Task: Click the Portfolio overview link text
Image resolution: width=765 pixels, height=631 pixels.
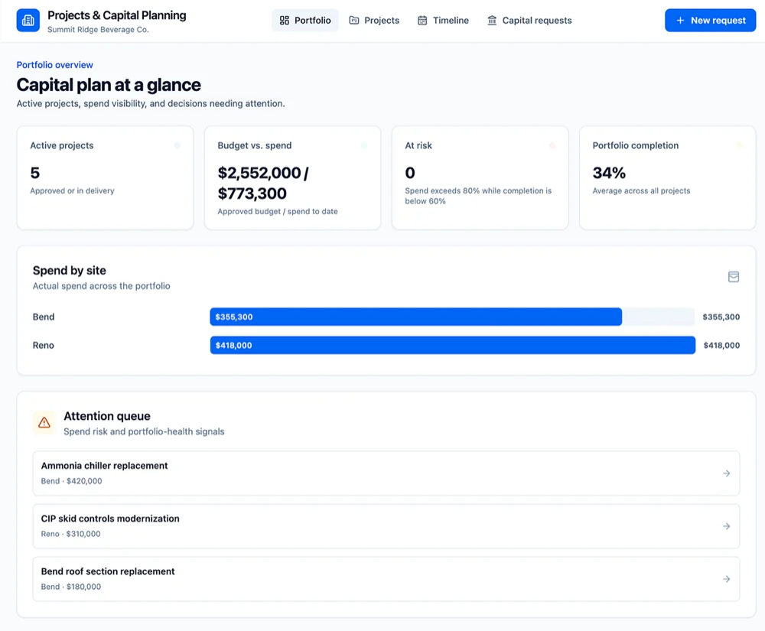Action: (54, 65)
